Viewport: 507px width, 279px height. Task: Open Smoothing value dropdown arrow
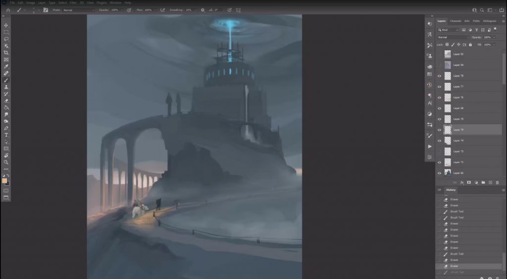click(195, 10)
